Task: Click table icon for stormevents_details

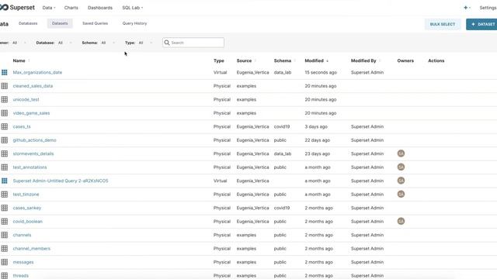Action: click(x=5, y=153)
